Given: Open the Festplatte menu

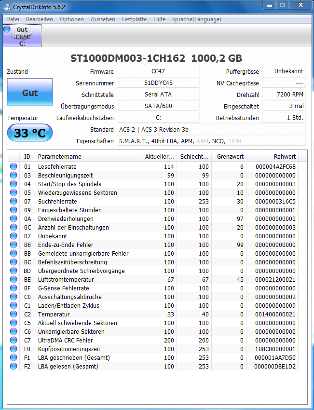Looking at the screenshot, I should point(135,19).
